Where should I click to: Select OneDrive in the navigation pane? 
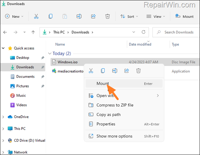(18, 117)
